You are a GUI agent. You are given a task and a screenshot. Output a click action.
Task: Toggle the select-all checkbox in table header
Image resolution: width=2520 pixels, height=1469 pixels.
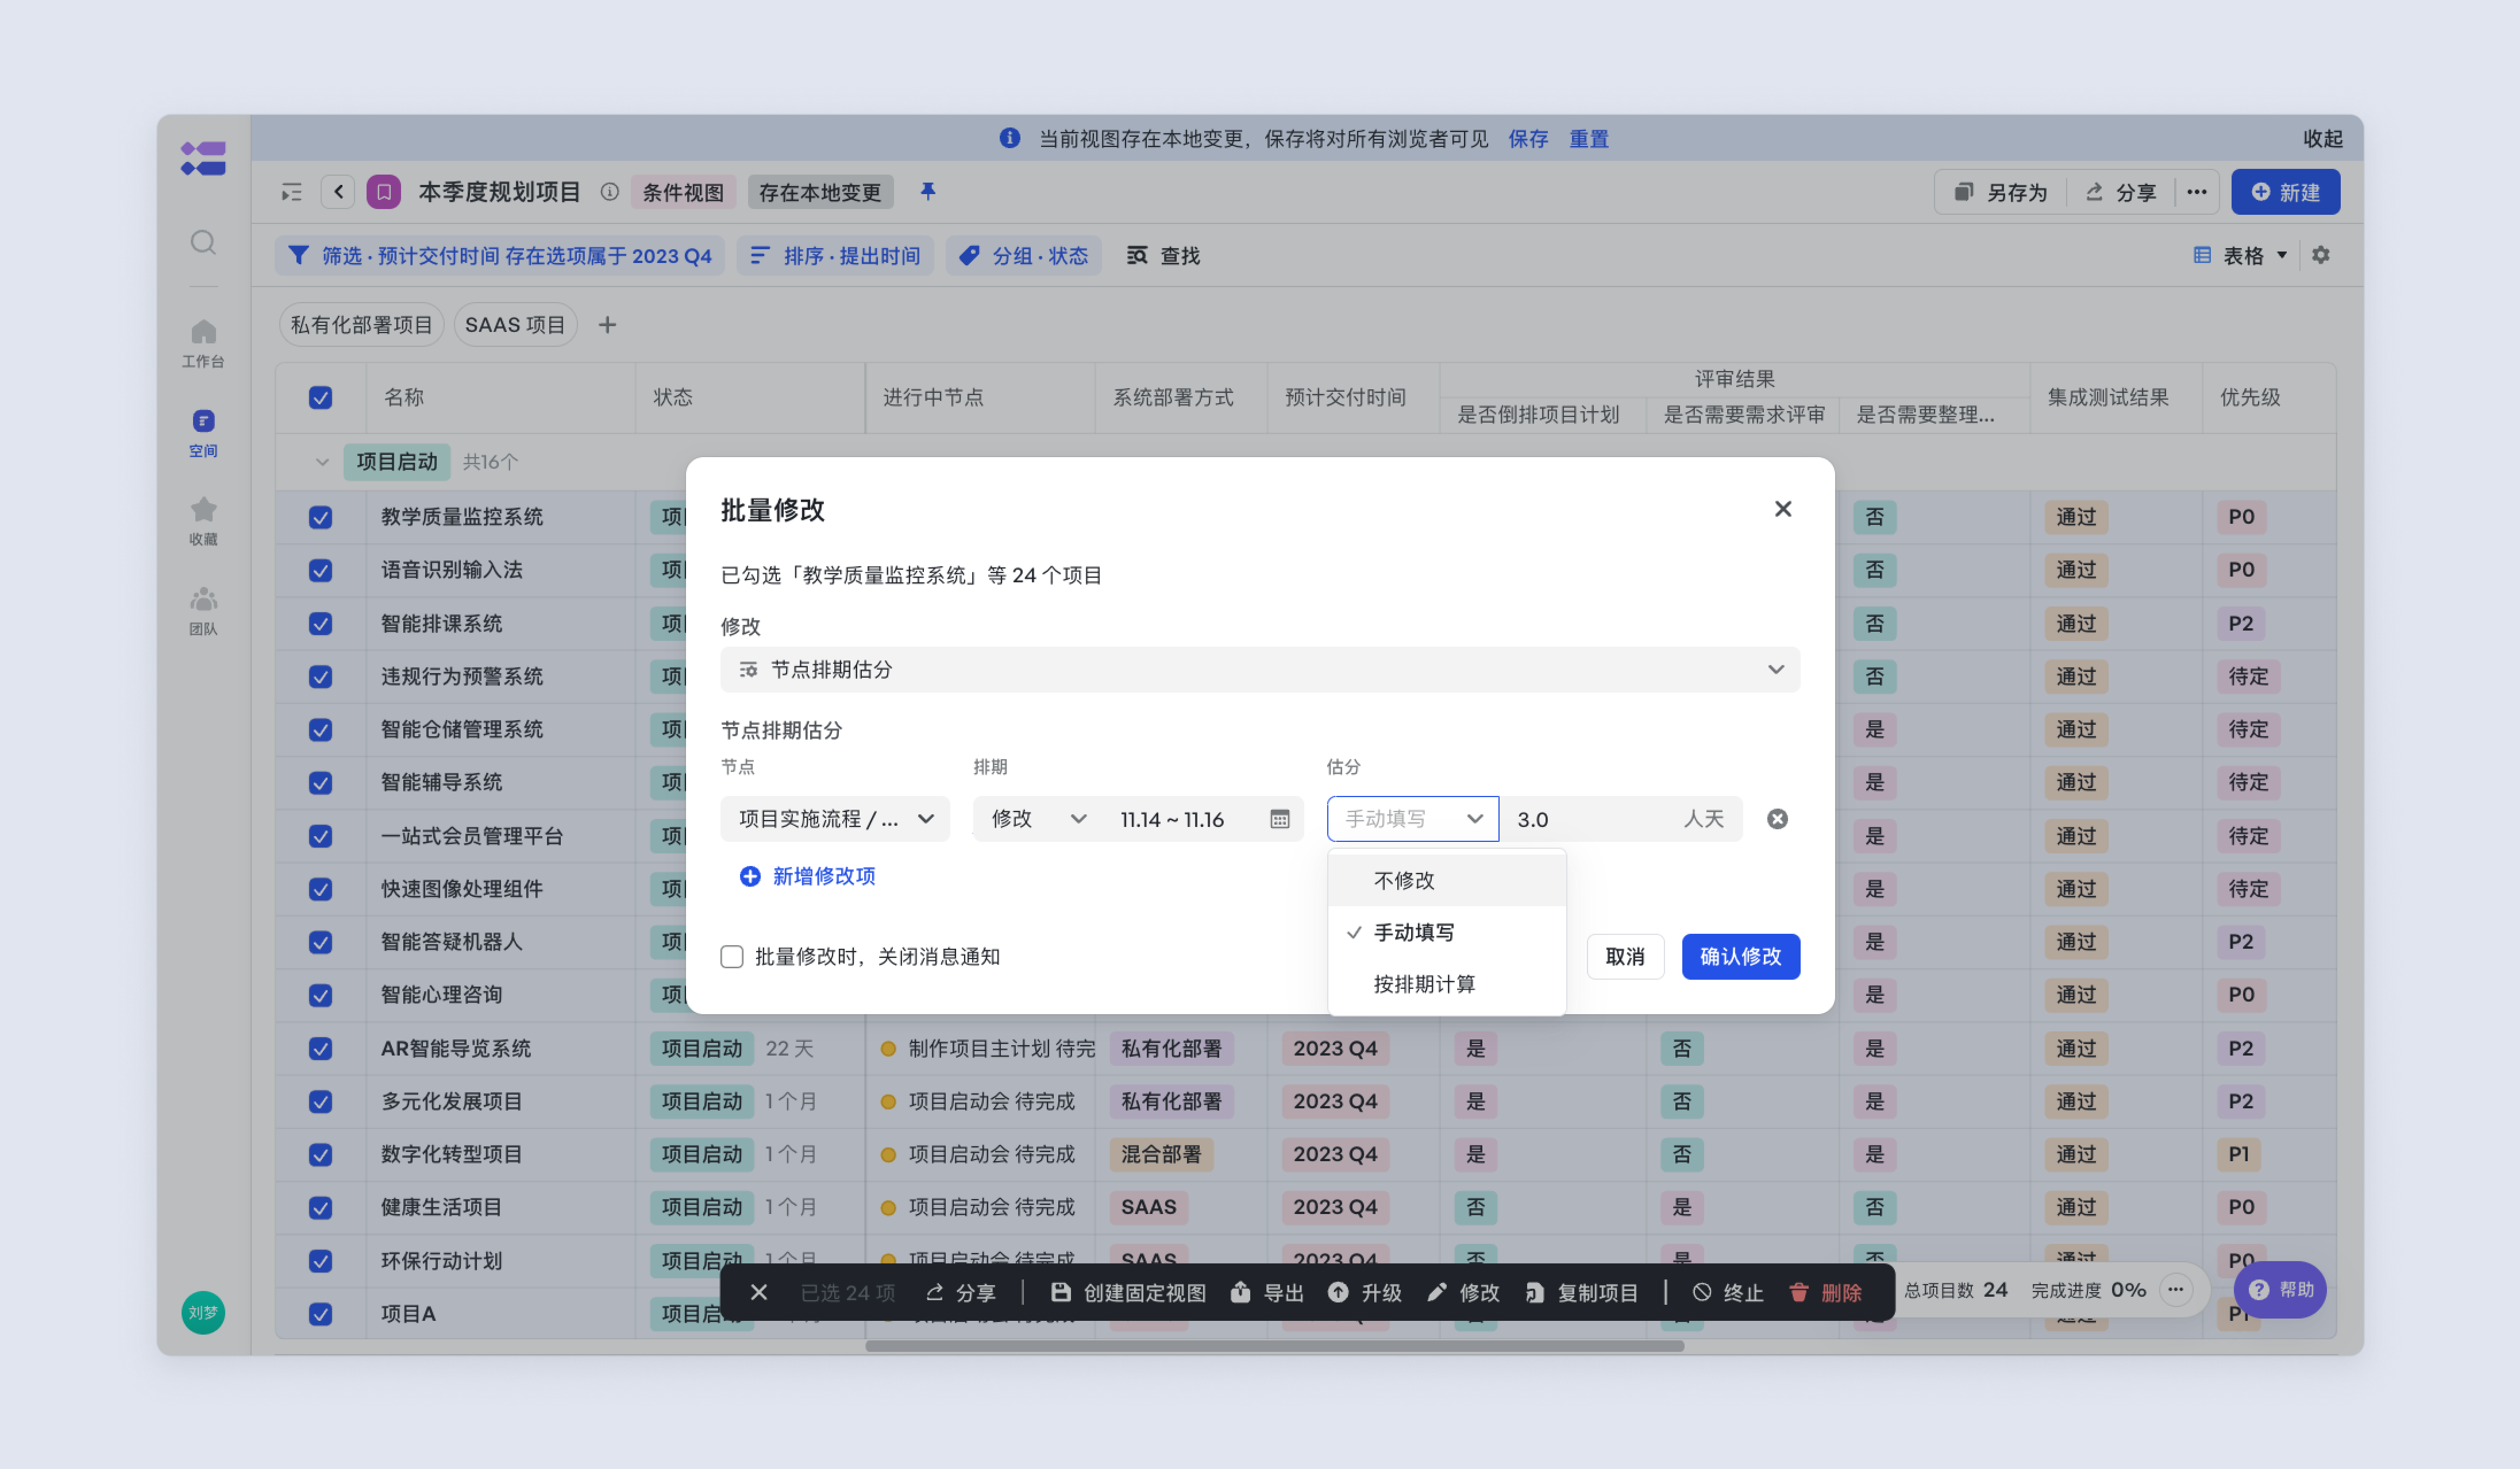[320, 397]
